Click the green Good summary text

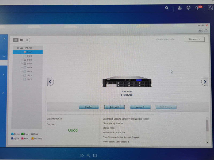pos(73,130)
